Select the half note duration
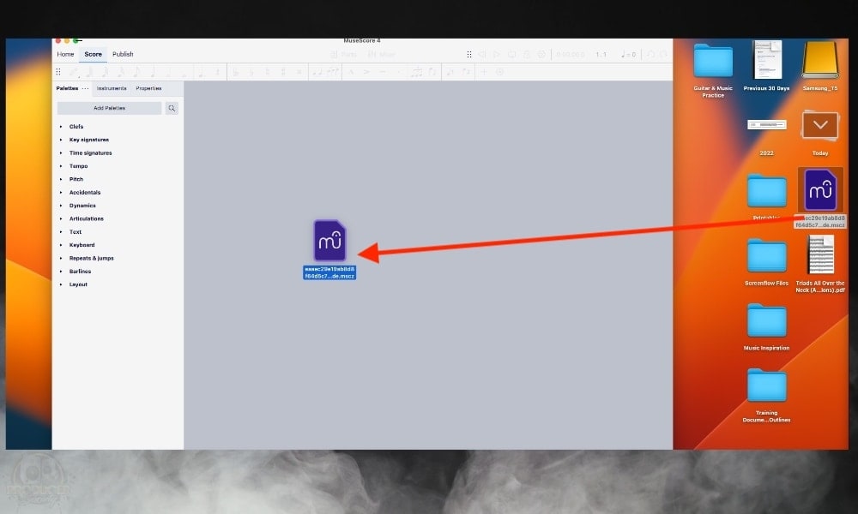 (168, 72)
